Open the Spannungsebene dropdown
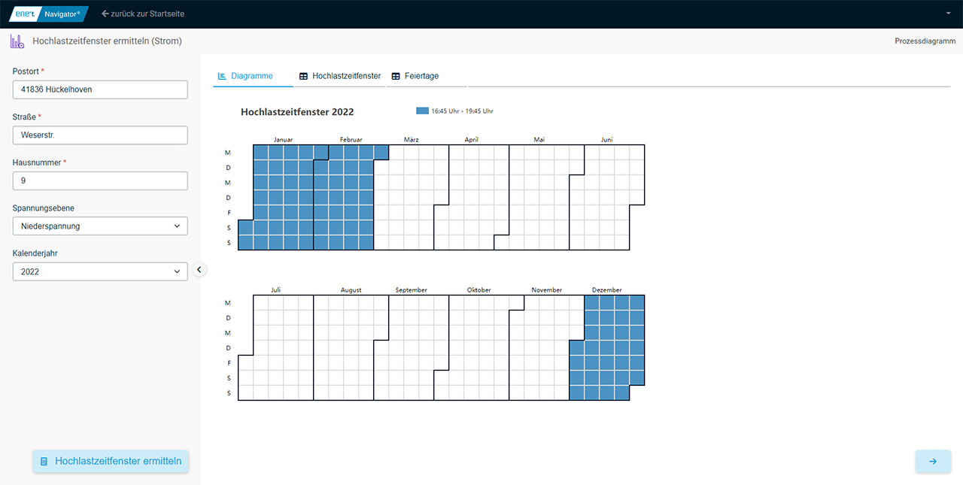Image resolution: width=963 pixels, height=485 pixels. [x=100, y=226]
